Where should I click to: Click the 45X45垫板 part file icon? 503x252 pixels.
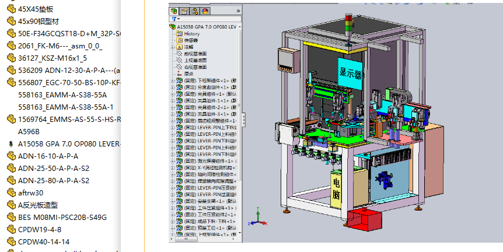click(11, 9)
